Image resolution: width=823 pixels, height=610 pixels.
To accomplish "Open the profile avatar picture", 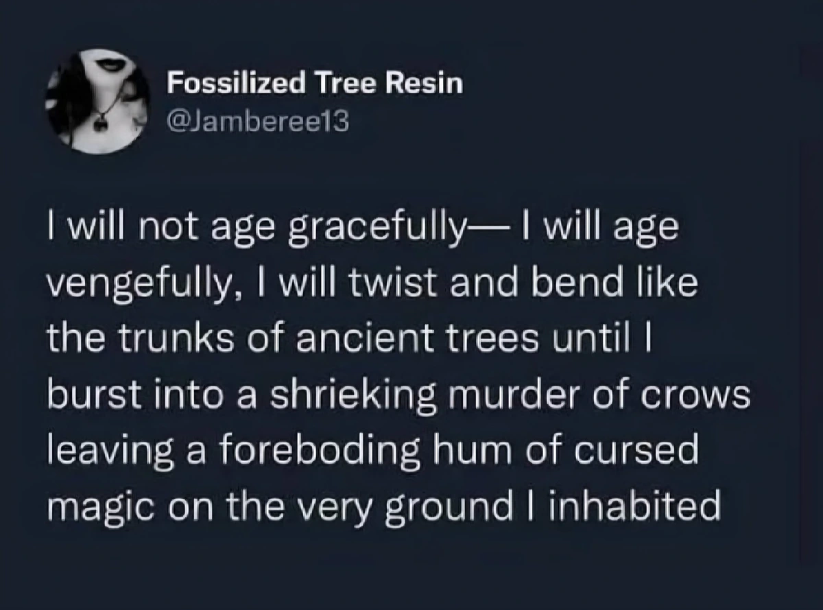I will 97,101.
